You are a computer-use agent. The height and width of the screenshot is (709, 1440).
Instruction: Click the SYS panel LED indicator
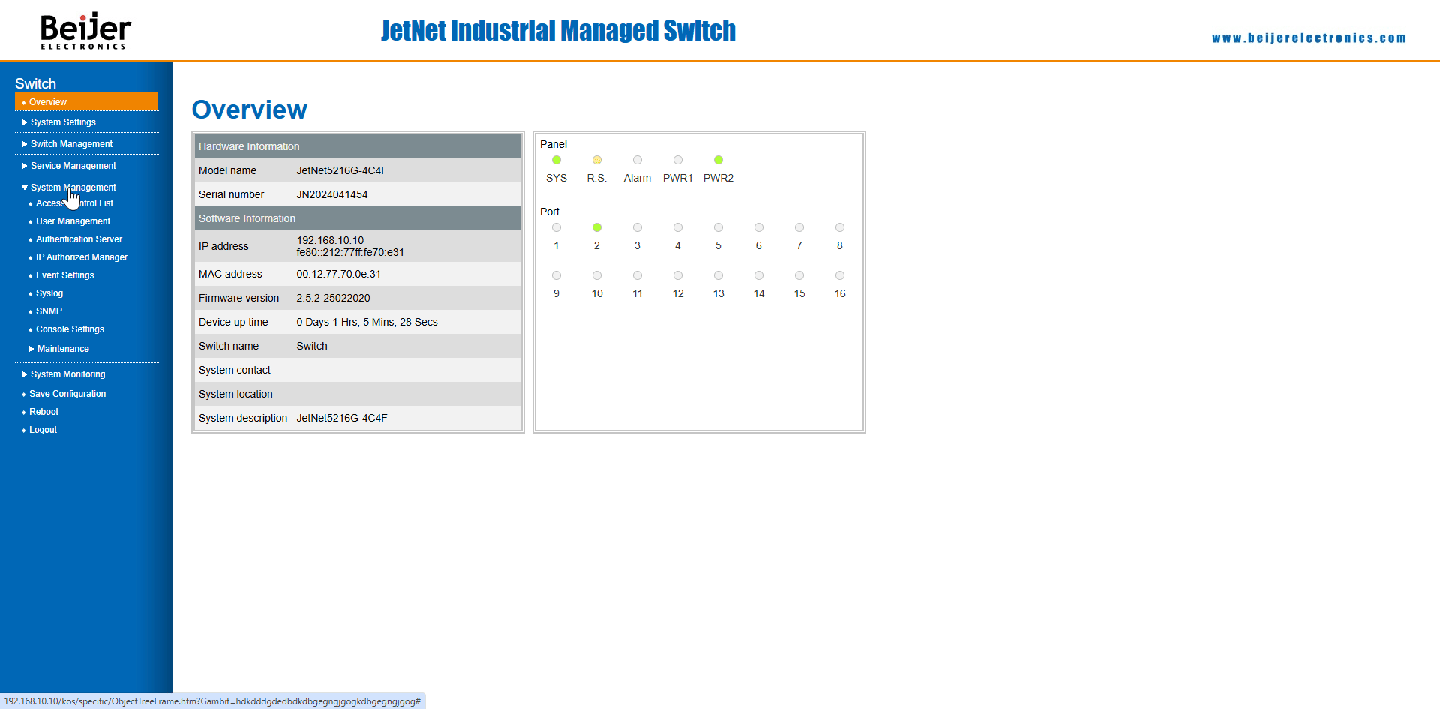pyautogui.click(x=556, y=160)
